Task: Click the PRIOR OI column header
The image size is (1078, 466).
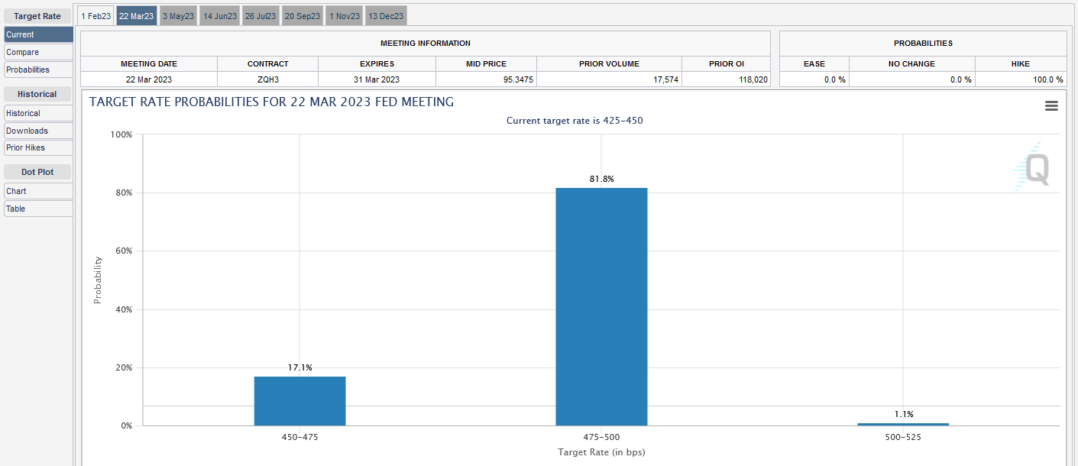Action: (727, 64)
